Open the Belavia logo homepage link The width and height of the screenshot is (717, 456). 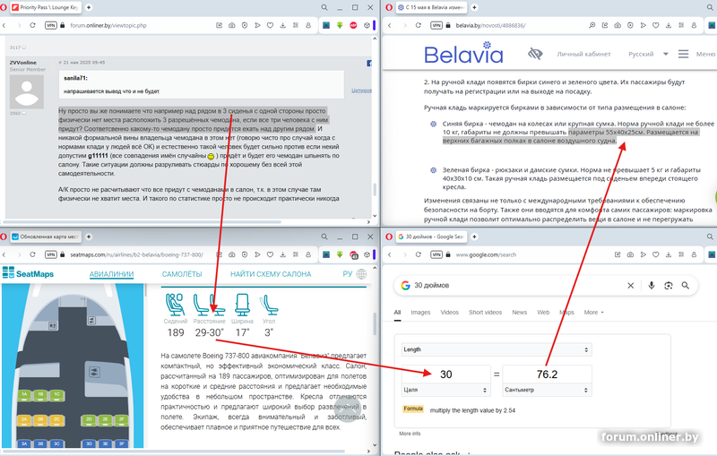pyautogui.click(x=463, y=53)
